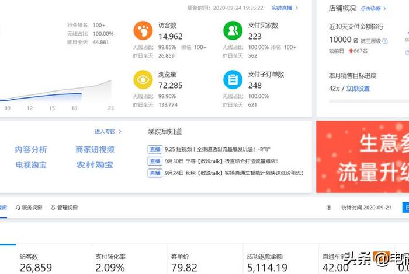Click the 近30天支付金额排行 label
The image size is (409, 274).
[x=356, y=27]
